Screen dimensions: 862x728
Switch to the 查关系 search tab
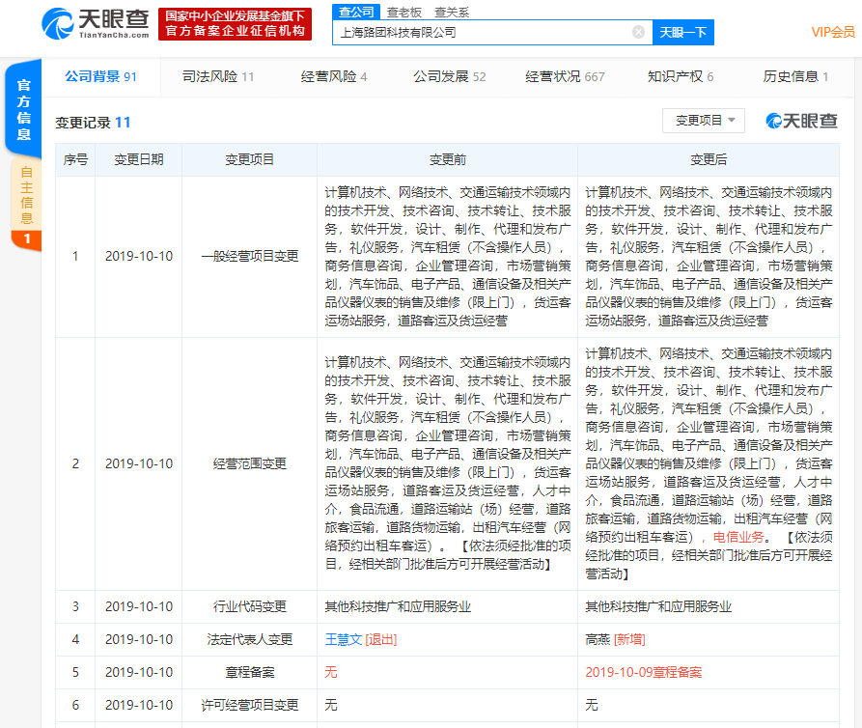[452, 12]
